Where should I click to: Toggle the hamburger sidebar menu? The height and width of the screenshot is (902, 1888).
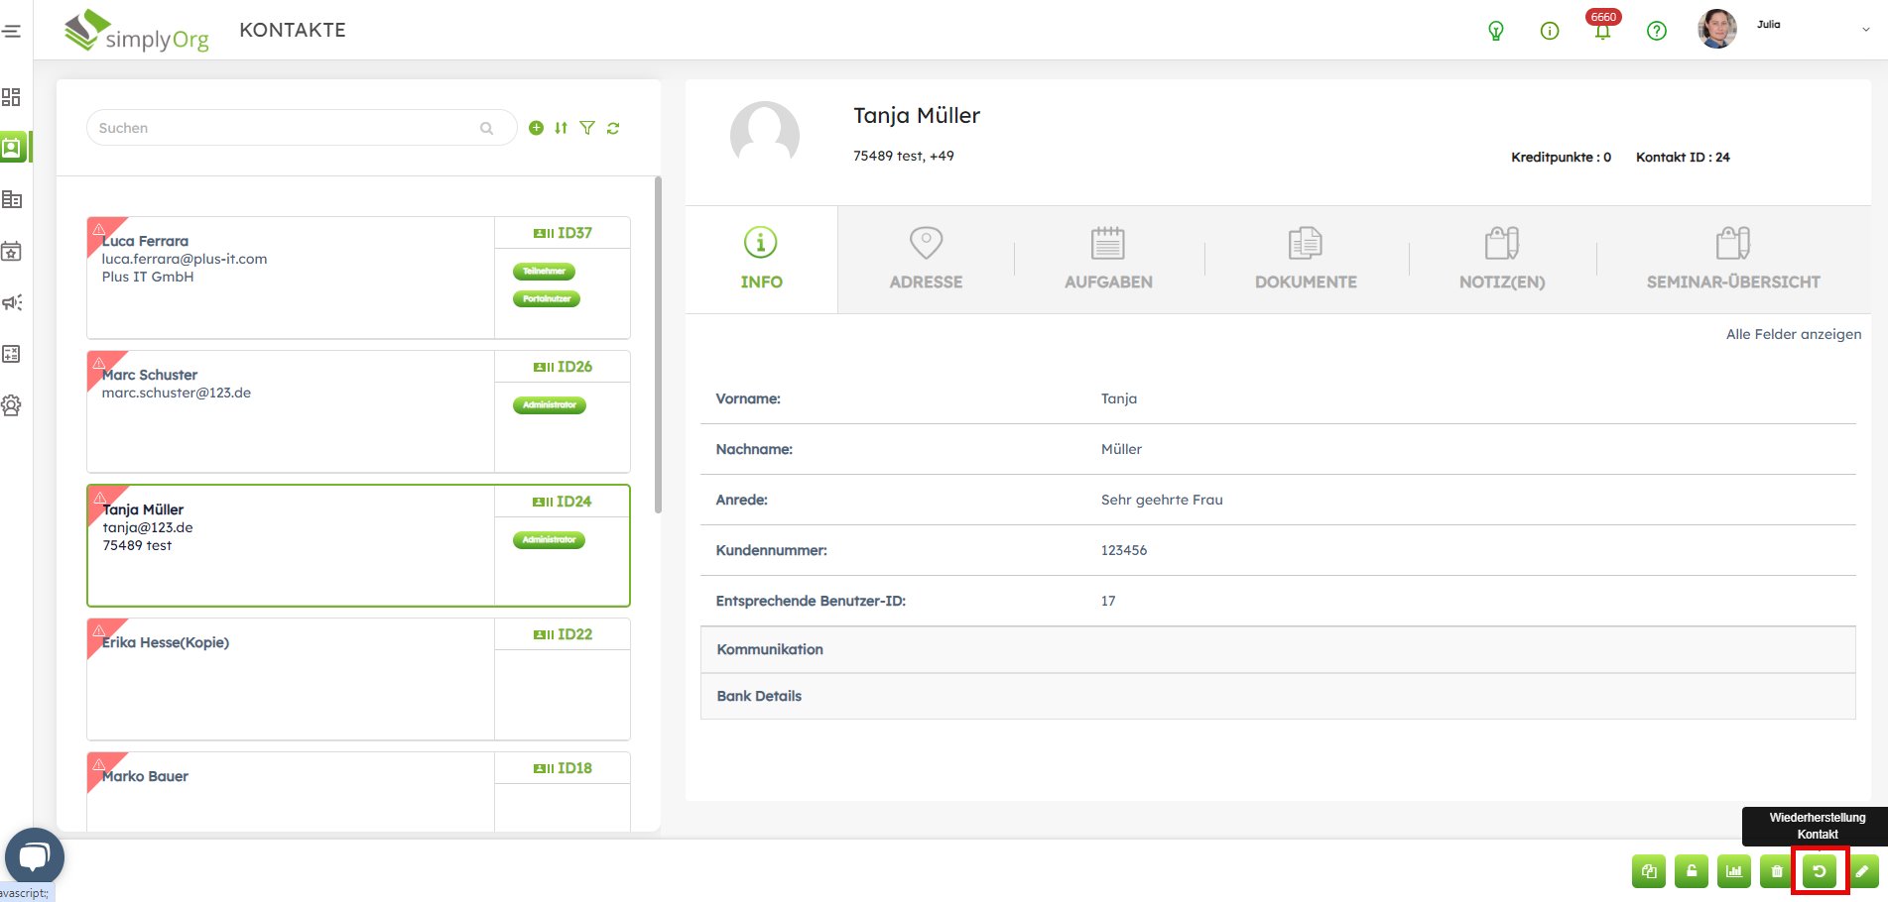point(12,31)
